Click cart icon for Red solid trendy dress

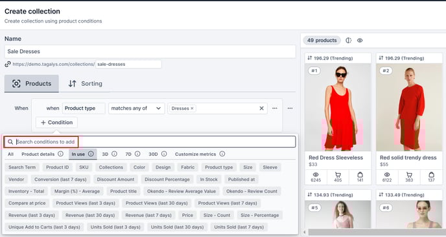tap(409, 174)
